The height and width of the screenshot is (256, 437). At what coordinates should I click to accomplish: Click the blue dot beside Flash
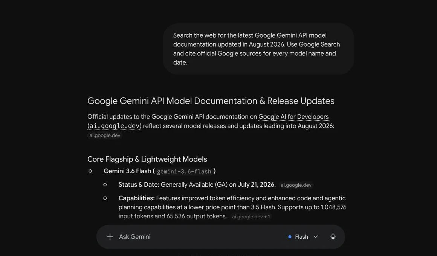(x=290, y=237)
